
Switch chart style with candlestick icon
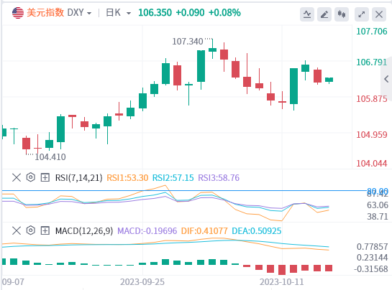[x=342, y=14]
